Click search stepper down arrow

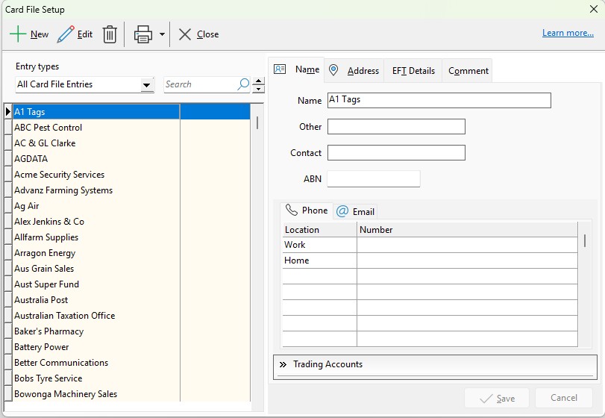click(x=259, y=89)
